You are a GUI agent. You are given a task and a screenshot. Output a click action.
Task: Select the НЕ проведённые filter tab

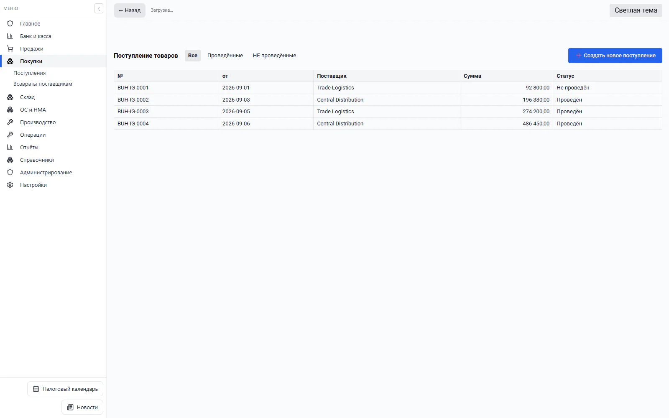[274, 56]
